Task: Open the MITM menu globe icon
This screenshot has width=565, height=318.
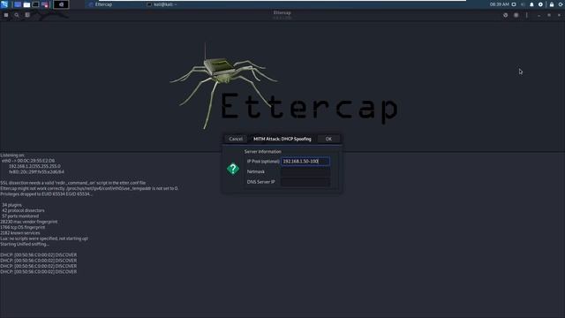Action: tap(506, 15)
